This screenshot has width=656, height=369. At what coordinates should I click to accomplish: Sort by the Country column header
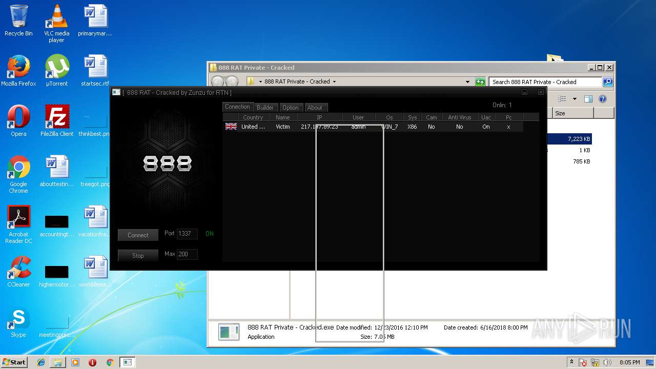coord(253,117)
